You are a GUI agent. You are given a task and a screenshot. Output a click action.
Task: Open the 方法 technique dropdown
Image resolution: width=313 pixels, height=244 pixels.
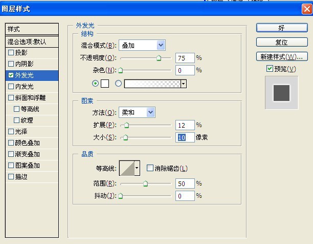click(137, 112)
